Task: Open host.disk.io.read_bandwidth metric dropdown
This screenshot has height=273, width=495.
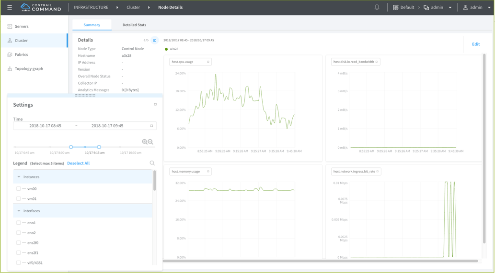Action: (356, 62)
